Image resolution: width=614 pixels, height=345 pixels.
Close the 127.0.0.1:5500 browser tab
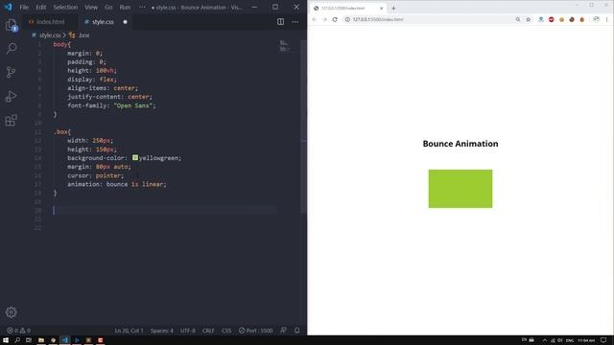coord(382,8)
